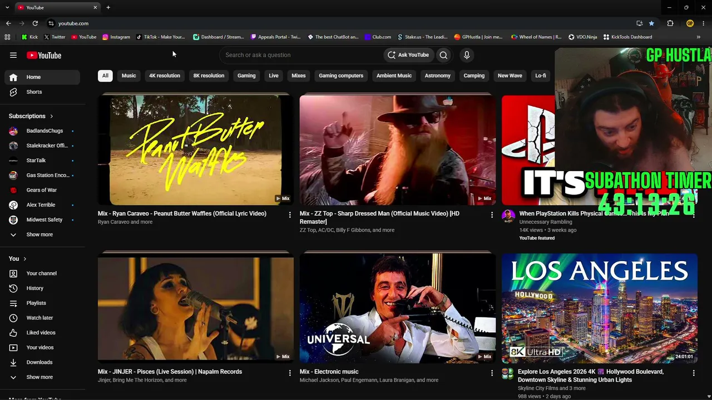
Task: Expand the You section chevron
Action: pos(24,259)
